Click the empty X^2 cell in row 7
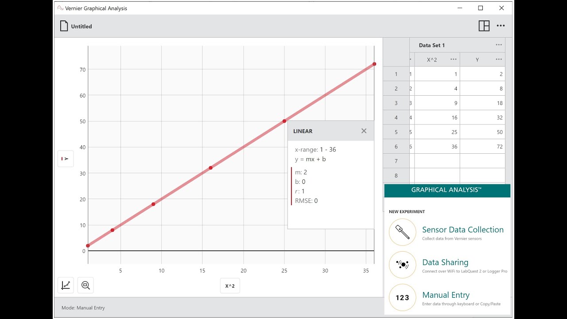This screenshot has width=567, height=319. point(437,161)
